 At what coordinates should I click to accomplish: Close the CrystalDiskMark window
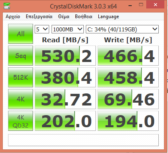[156, 5]
